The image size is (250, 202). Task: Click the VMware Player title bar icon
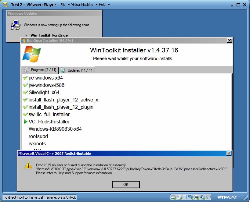pyautogui.click(x=5, y=5)
